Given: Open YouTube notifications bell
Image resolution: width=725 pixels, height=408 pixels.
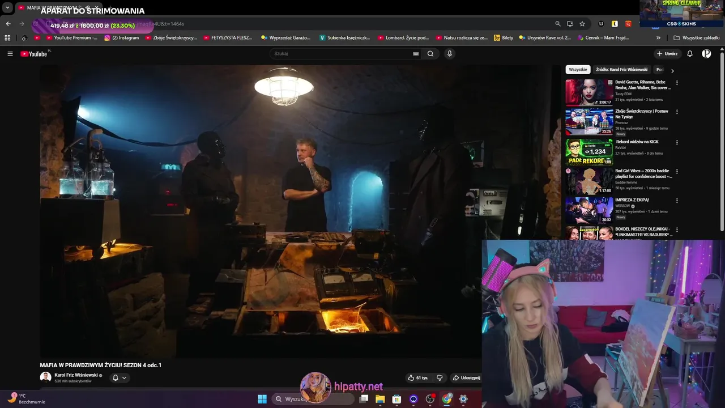Looking at the screenshot, I should click(x=690, y=54).
